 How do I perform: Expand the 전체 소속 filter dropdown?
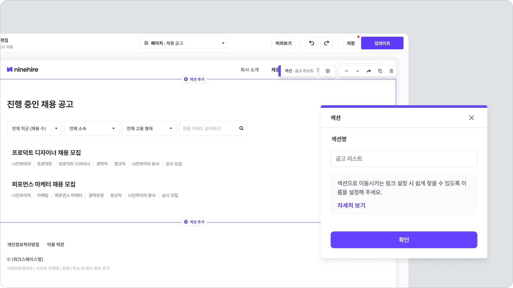click(x=92, y=128)
